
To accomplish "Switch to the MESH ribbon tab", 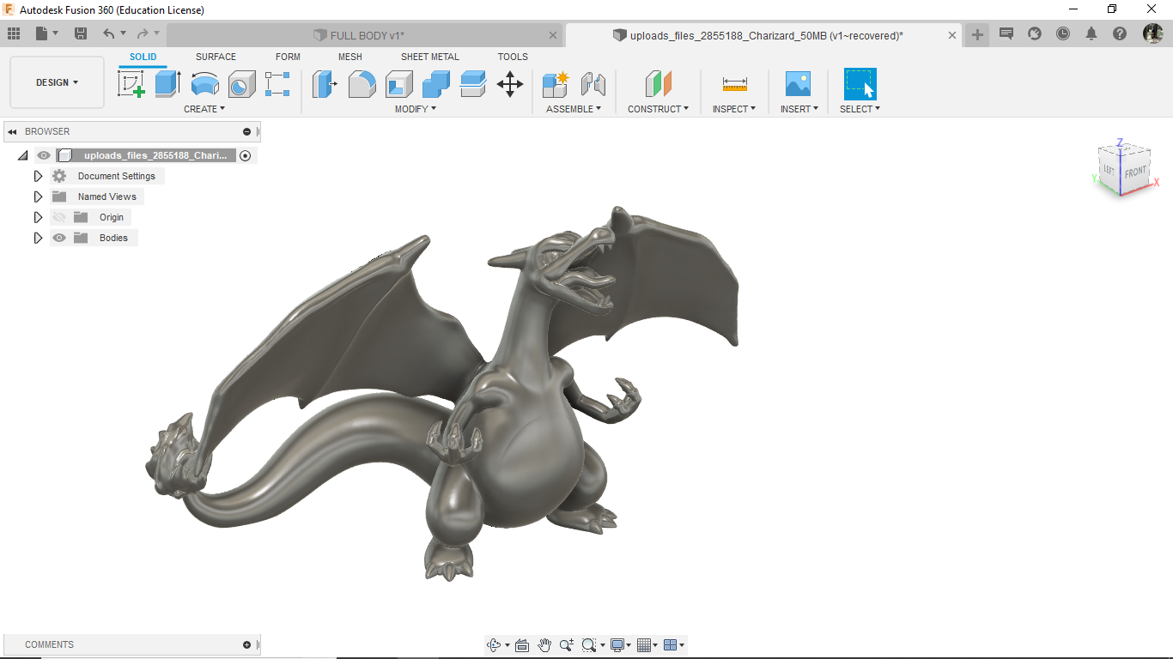I will tap(350, 57).
